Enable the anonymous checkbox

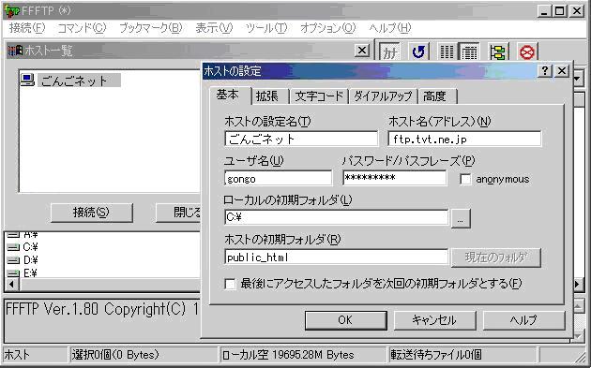coord(466,179)
